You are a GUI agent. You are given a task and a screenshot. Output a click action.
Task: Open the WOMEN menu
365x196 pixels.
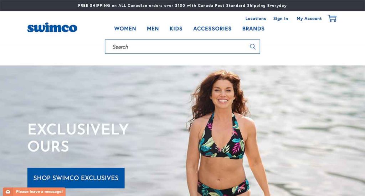pos(125,28)
